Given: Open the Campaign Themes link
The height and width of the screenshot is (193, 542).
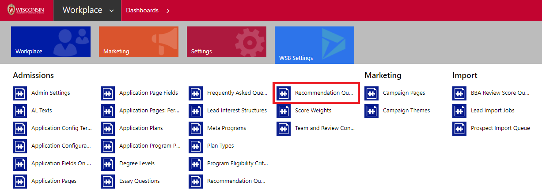Looking at the screenshot, I should click(406, 111).
